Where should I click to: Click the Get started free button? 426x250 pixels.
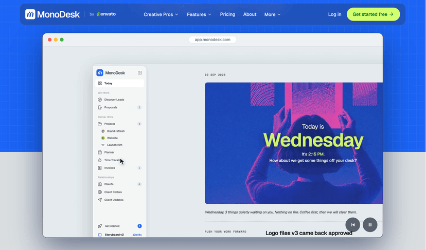pos(373,14)
